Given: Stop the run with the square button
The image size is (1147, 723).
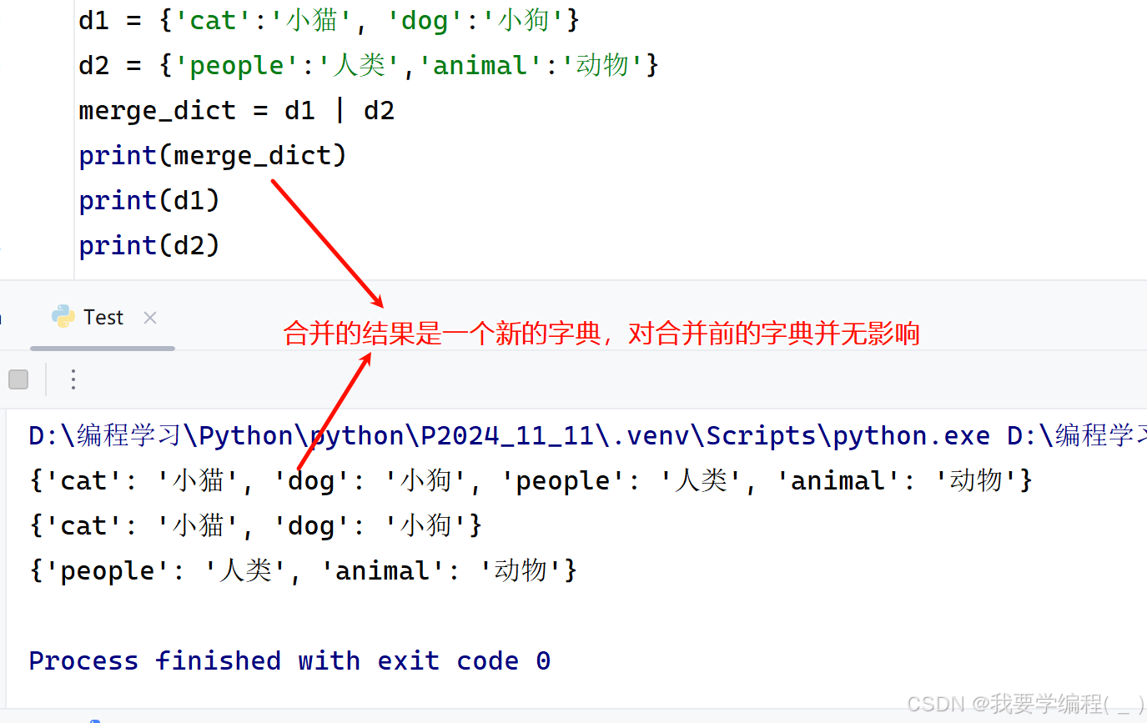Looking at the screenshot, I should pyautogui.click(x=18, y=379).
